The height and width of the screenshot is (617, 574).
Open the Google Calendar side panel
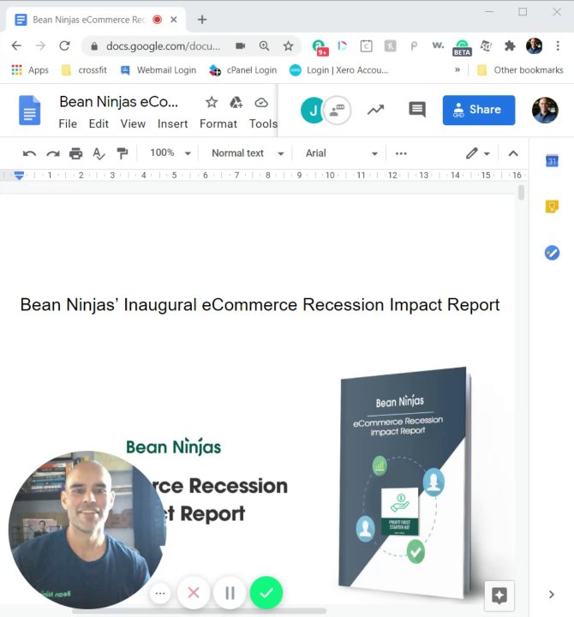(552, 160)
